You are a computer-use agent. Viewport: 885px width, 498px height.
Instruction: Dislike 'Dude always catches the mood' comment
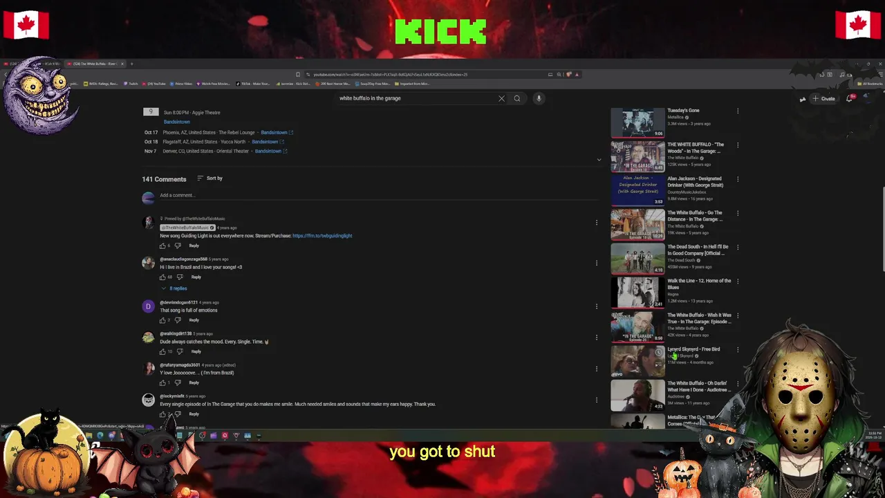click(180, 351)
